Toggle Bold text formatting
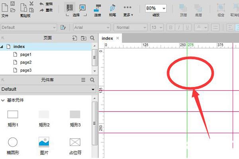Screen dimensions: 239x159 pyautogui.click(x=171, y=27)
